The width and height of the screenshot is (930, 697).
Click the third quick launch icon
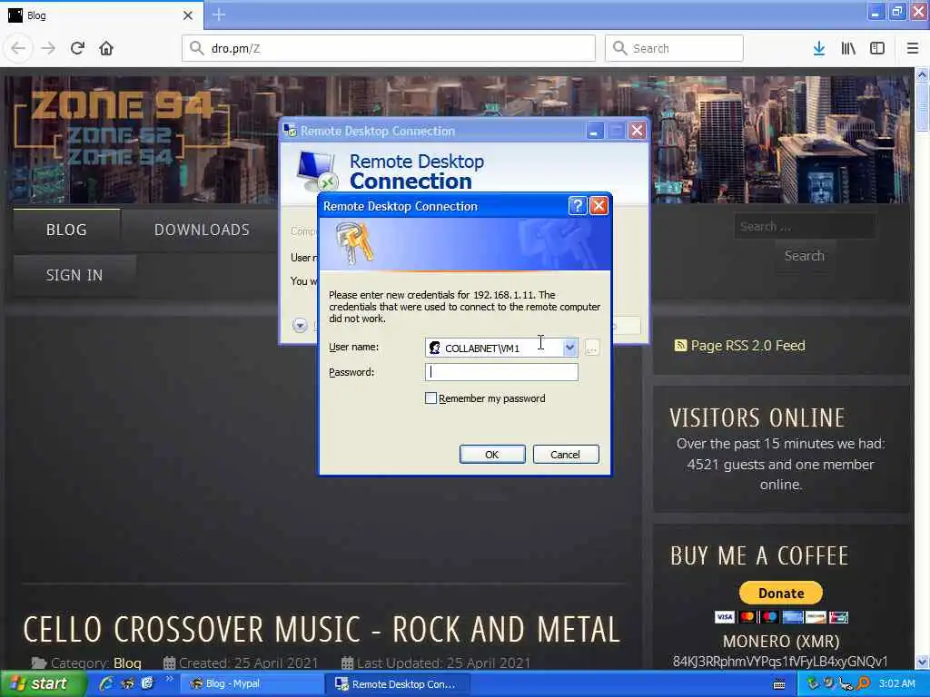click(147, 683)
